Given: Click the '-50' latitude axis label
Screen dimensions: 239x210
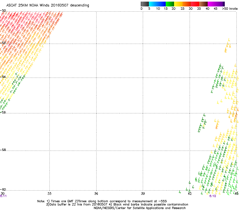Looking at the screenshot, I should pyautogui.click(x=3, y=11).
